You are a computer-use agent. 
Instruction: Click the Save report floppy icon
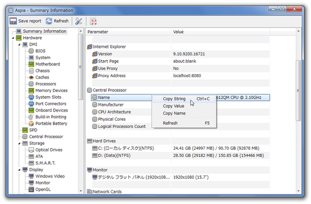[13, 21]
